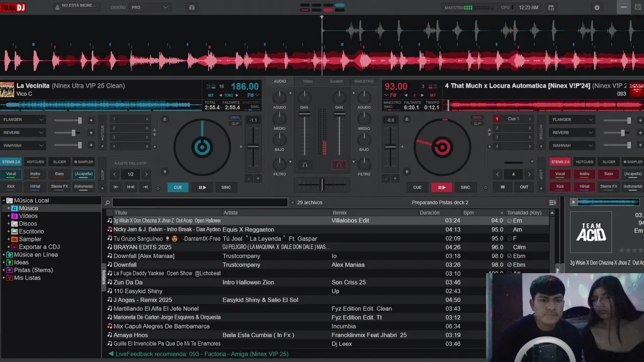Click left deck reloop middle icon
Screen dimensions: 644x362
[130, 187]
